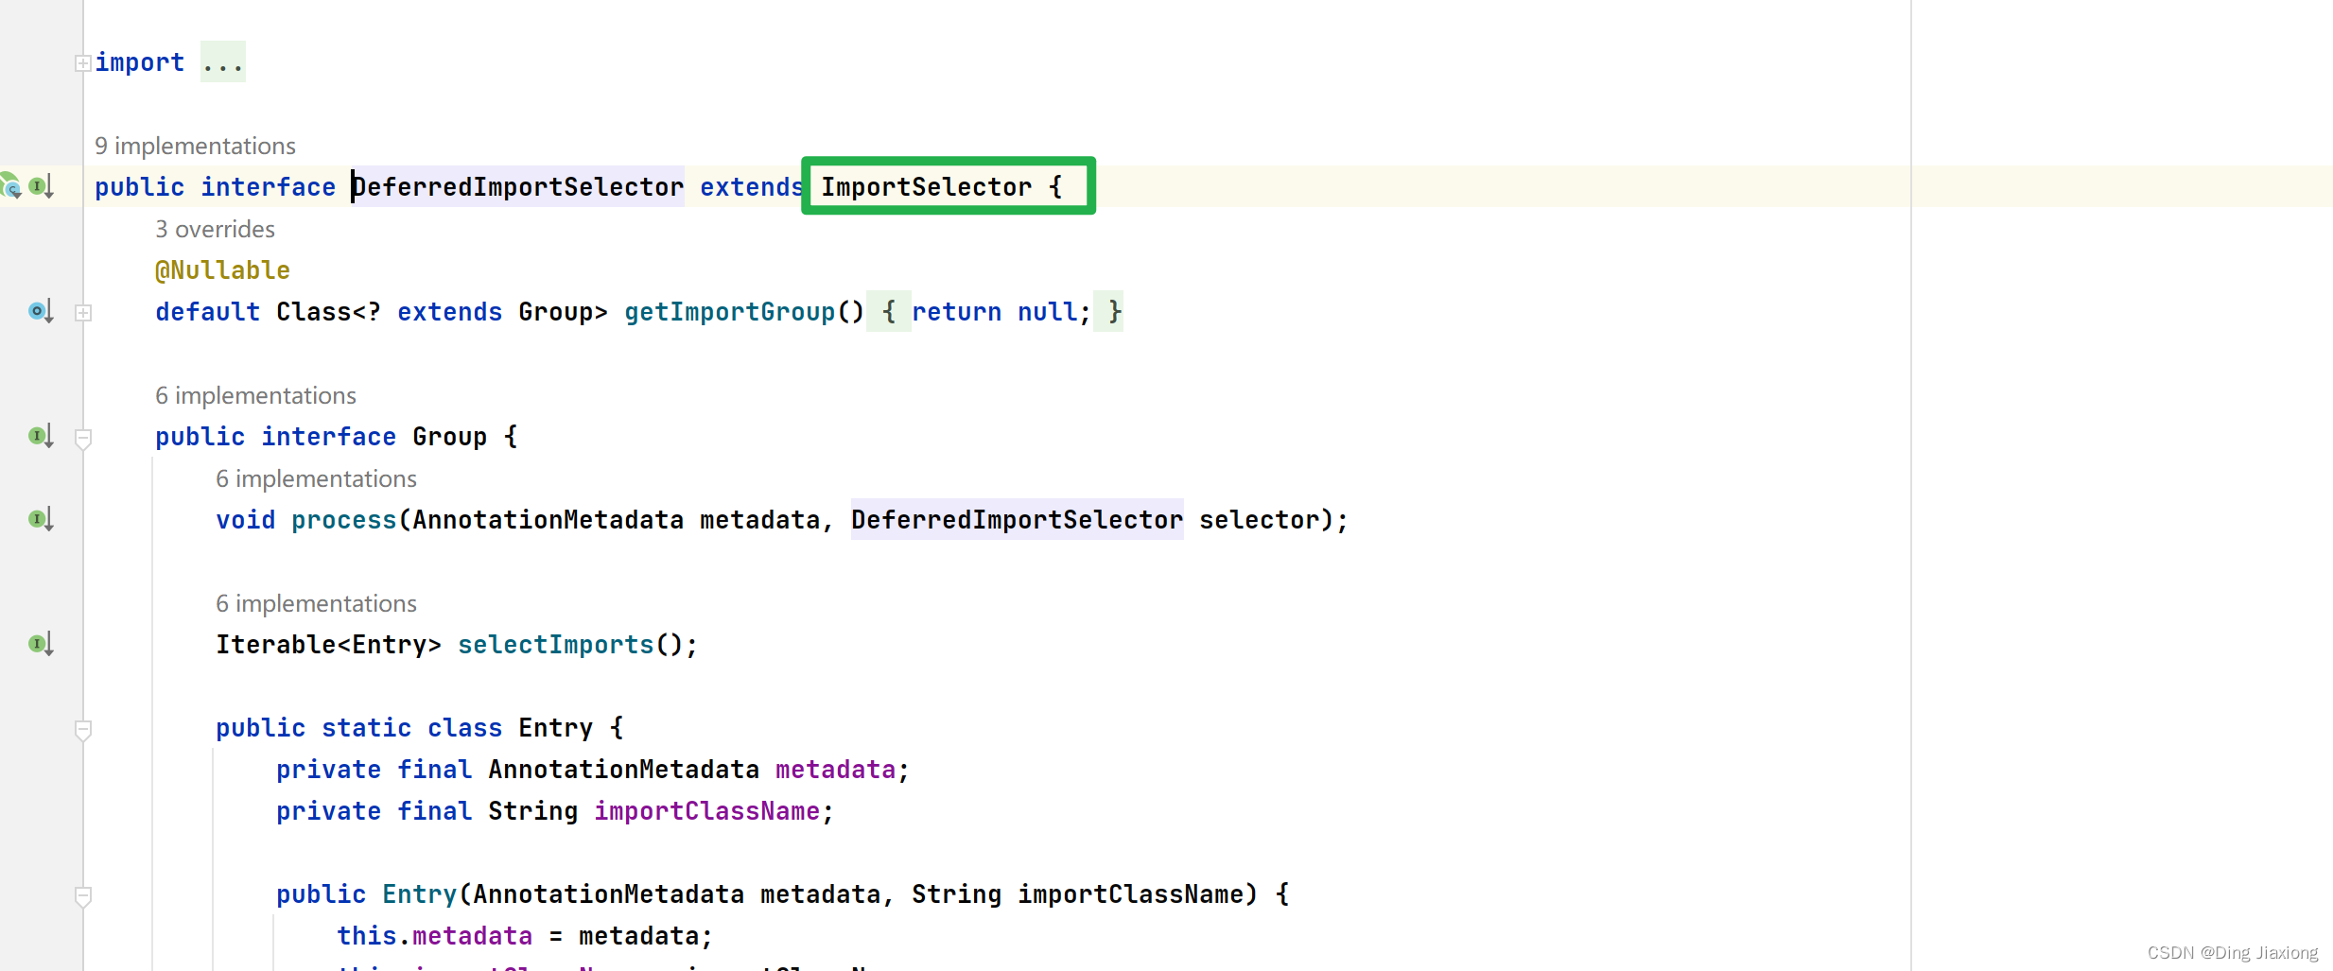The height and width of the screenshot is (971, 2333).
Task: Click 'return null;' in getImportGroup
Action: coord(1001,312)
